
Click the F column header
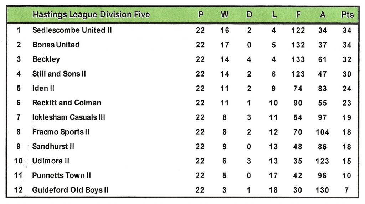click(298, 15)
